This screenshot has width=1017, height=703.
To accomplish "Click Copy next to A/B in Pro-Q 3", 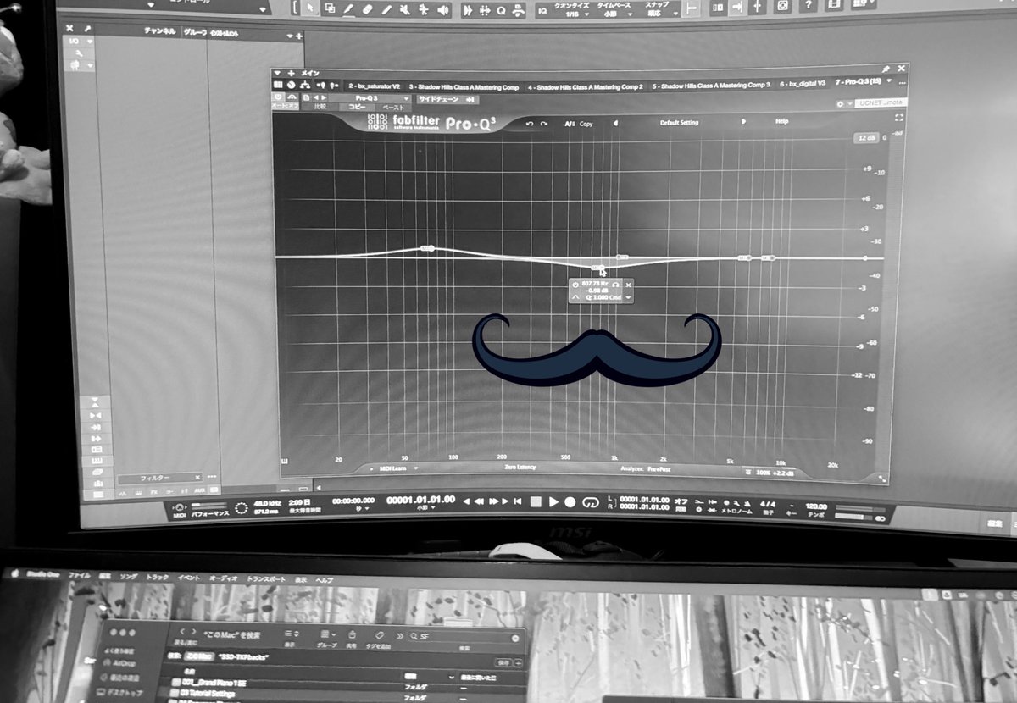I will click(x=586, y=124).
